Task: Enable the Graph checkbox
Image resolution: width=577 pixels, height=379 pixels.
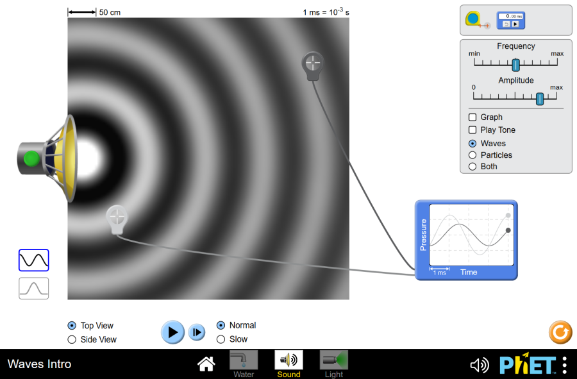Action: (x=472, y=117)
